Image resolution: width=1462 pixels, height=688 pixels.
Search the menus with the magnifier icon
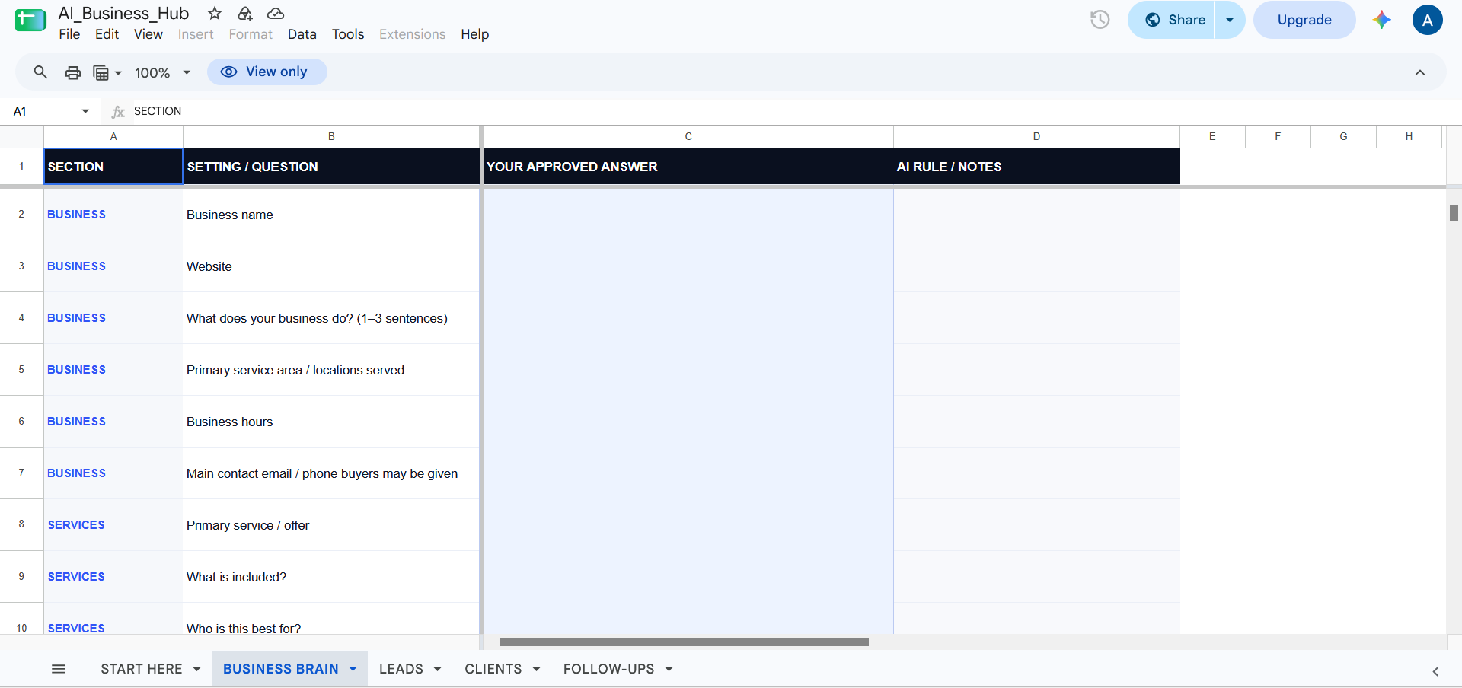40,72
